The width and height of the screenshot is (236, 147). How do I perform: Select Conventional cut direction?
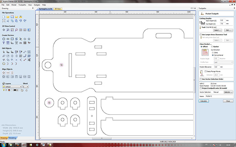[x=213, y=55]
